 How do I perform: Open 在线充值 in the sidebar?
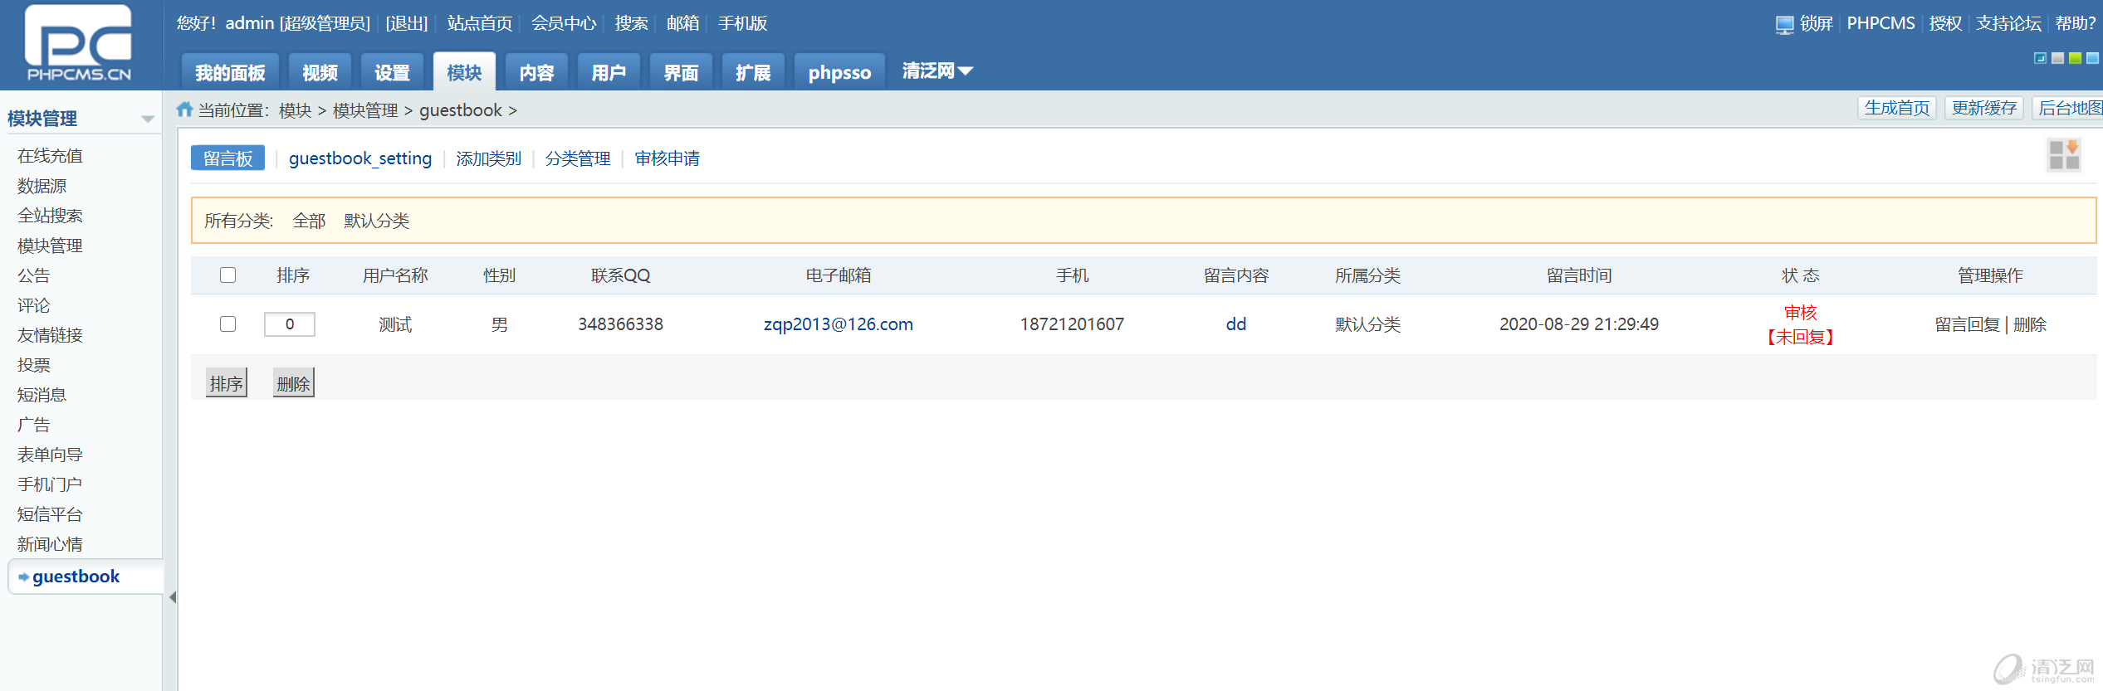point(50,156)
